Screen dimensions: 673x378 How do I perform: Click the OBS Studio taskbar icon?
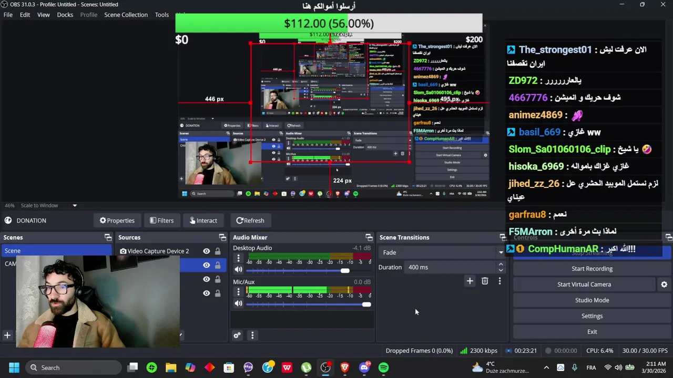(x=325, y=367)
